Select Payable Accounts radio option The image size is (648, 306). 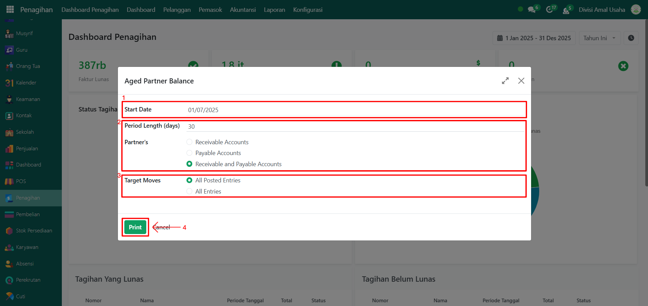click(x=190, y=153)
